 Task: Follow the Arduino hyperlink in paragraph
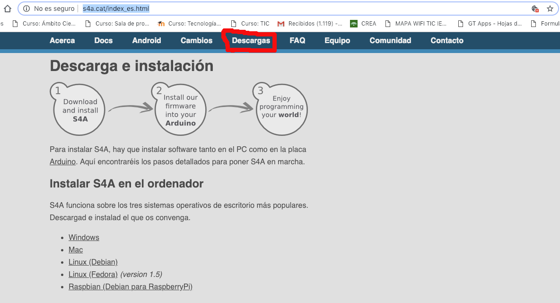[x=62, y=162]
